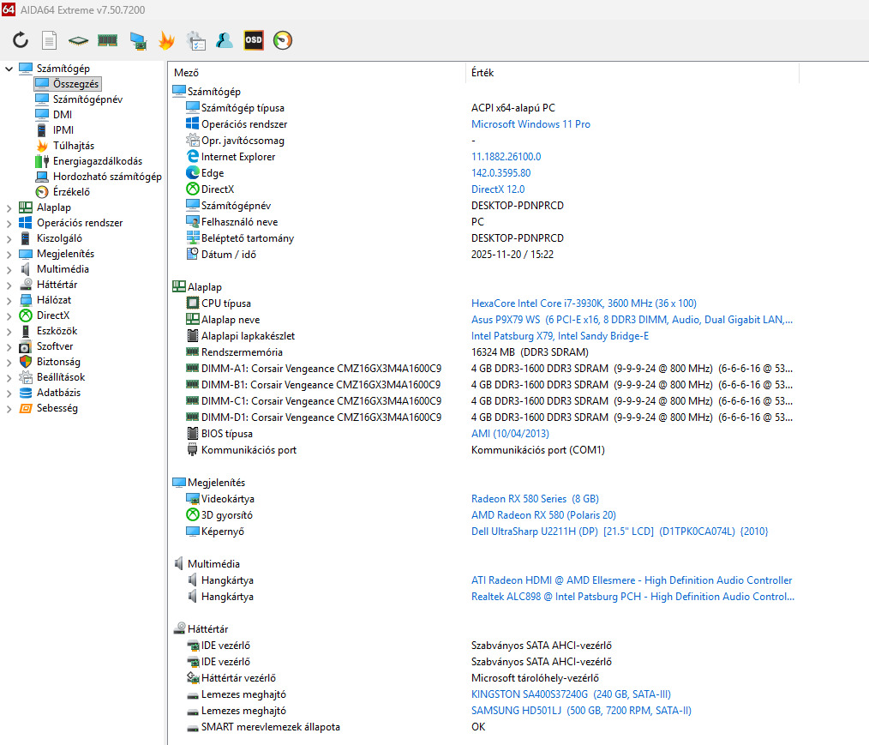Open the AMI (10/04/2013) BIOS link

510,434
